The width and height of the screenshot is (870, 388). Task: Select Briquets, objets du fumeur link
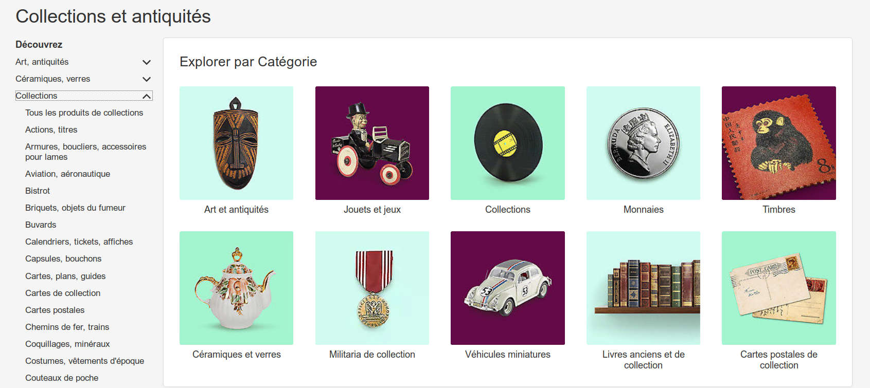click(75, 208)
